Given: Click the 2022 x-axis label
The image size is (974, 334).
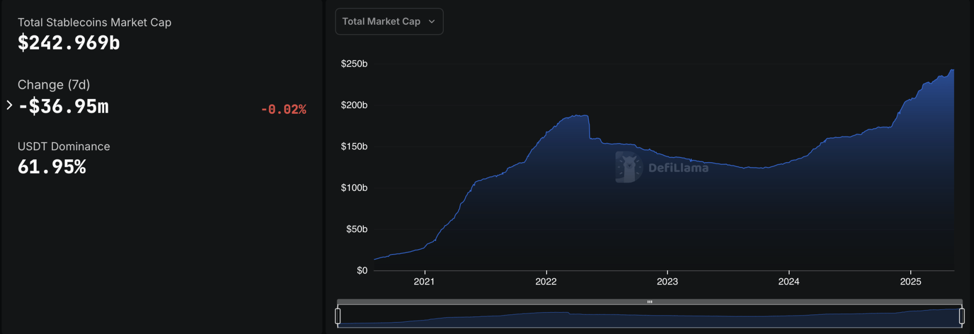Looking at the screenshot, I should point(546,281).
